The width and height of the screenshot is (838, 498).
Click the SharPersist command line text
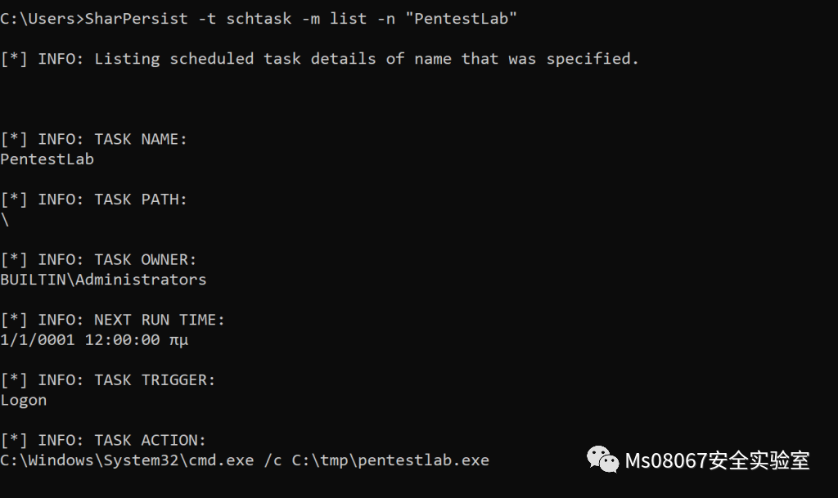(x=259, y=19)
